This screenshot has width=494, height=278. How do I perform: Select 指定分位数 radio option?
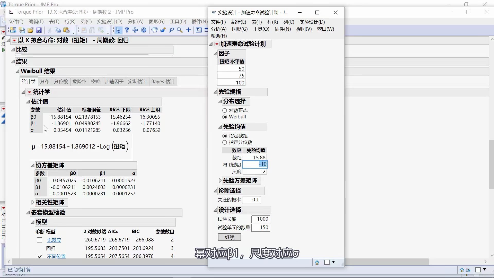point(225,142)
